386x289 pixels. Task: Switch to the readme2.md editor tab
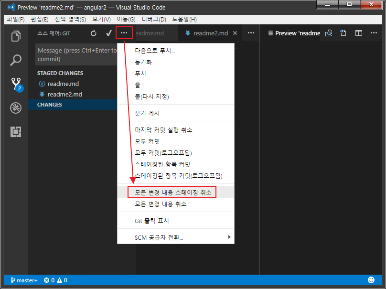[x=210, y=33]
